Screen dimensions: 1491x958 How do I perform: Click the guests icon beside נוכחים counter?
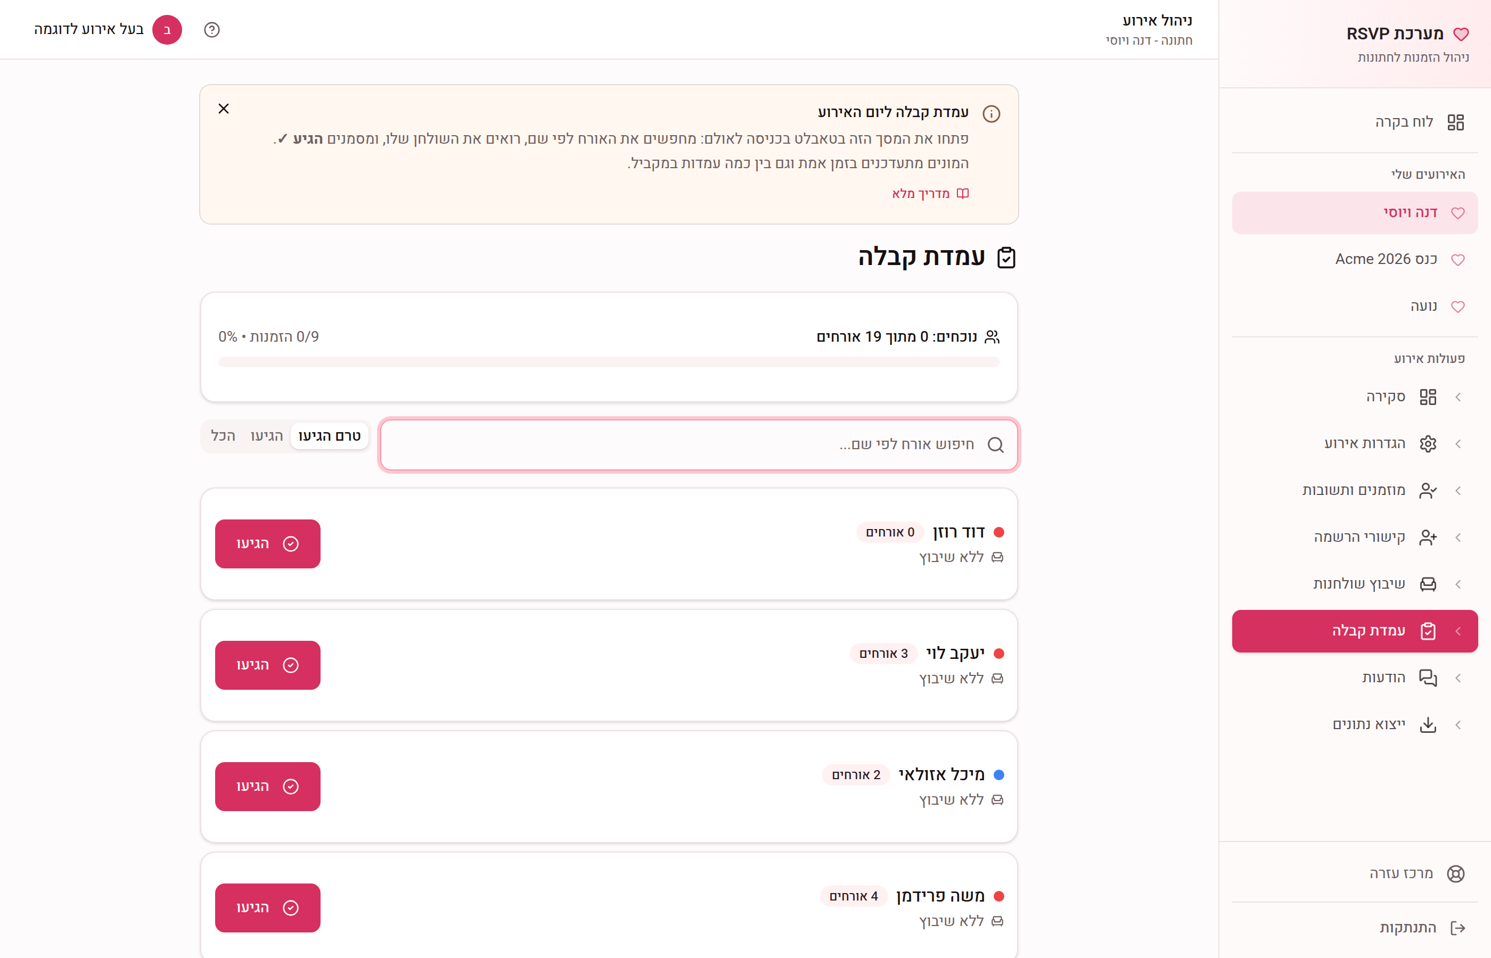coord(993,336)
